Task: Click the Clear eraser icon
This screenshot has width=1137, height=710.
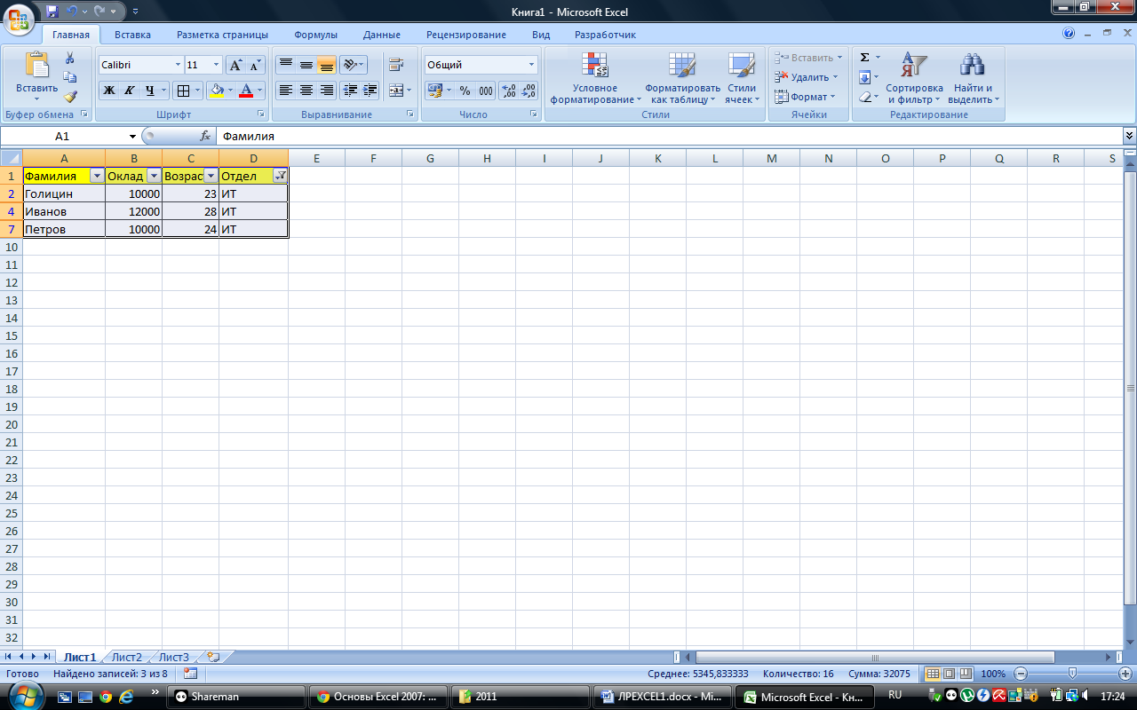Action: pyautogui.click(x=864, y=97)
